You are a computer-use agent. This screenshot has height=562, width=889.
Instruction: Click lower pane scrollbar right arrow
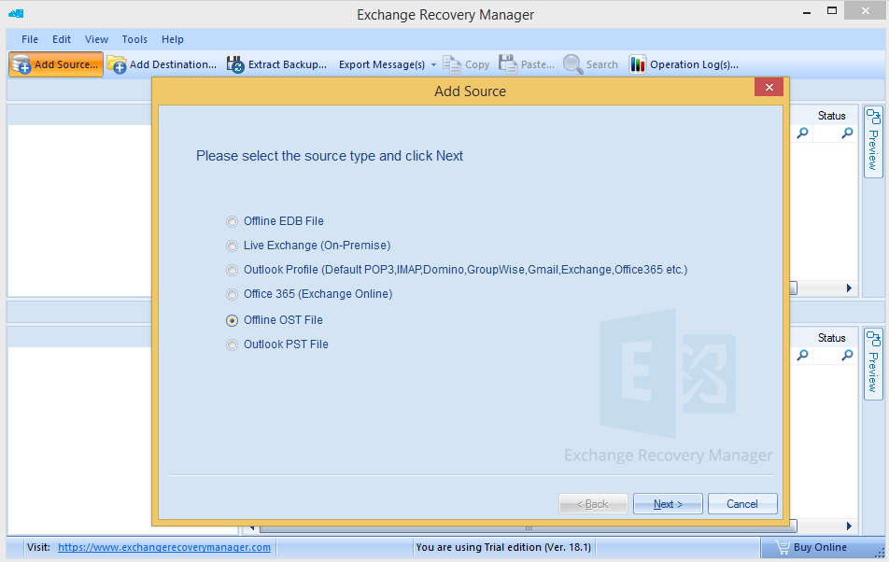point(849,527)
